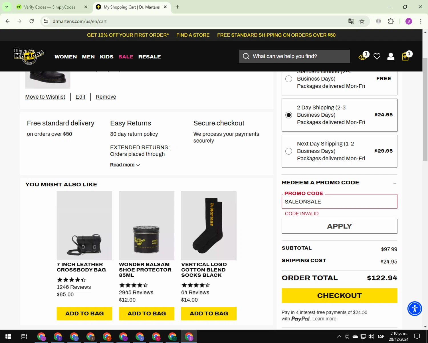This screenshot has width=428, height=343.
Task: Click the globe icon in the browser toolbar
Action: pyautogui.click(x=378, y=21)
